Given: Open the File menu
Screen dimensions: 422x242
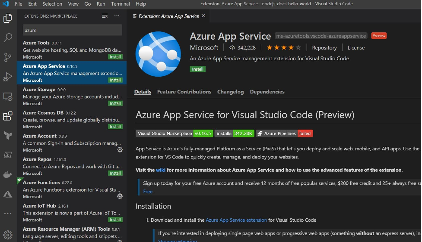Looking at the screenshot, I should click(x=19, y=4).
